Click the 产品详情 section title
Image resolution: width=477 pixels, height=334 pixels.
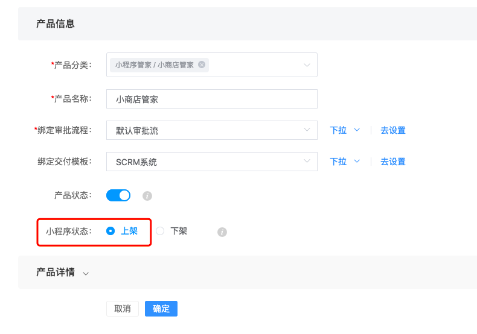click(x=56, y=272)
